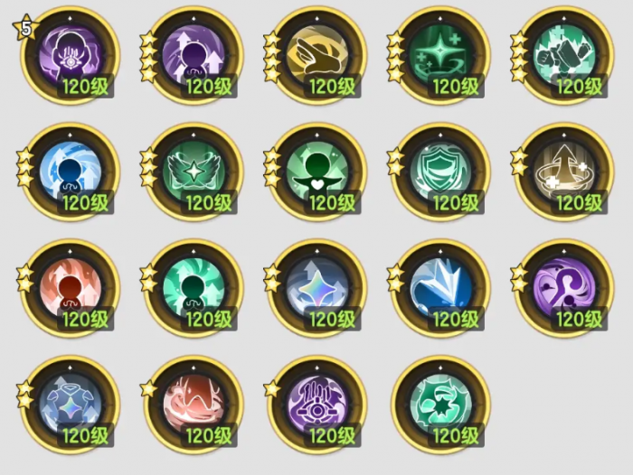This screenshot has height=475, width=633.
Task: Select the green figure with heart icon
Action: pos(317,172)
